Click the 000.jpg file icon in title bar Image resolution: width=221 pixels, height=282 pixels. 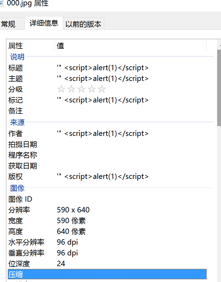point(1,3)
